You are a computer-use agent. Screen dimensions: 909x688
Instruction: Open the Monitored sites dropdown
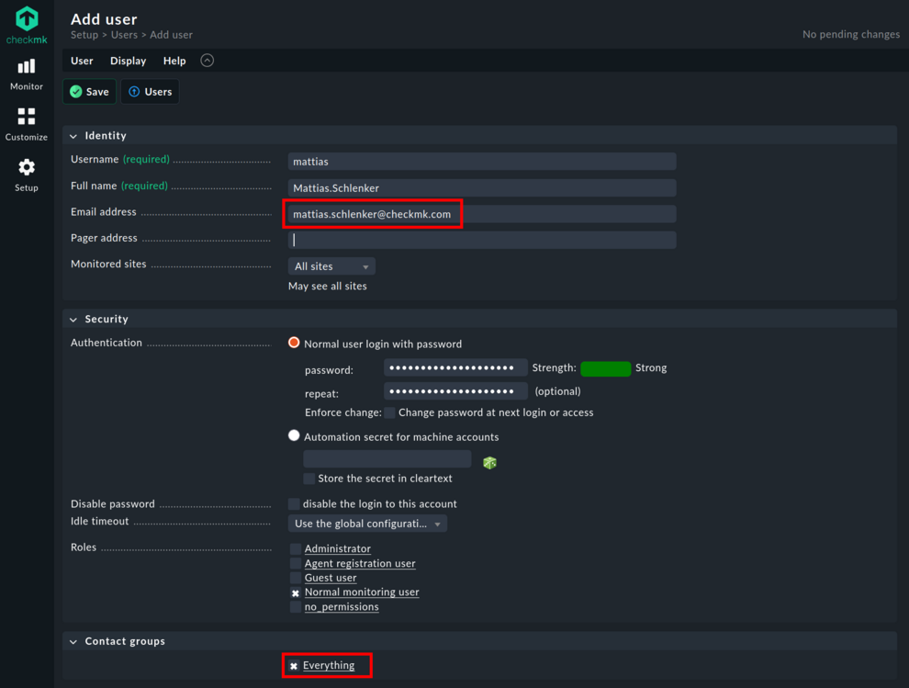click(331, 265)
